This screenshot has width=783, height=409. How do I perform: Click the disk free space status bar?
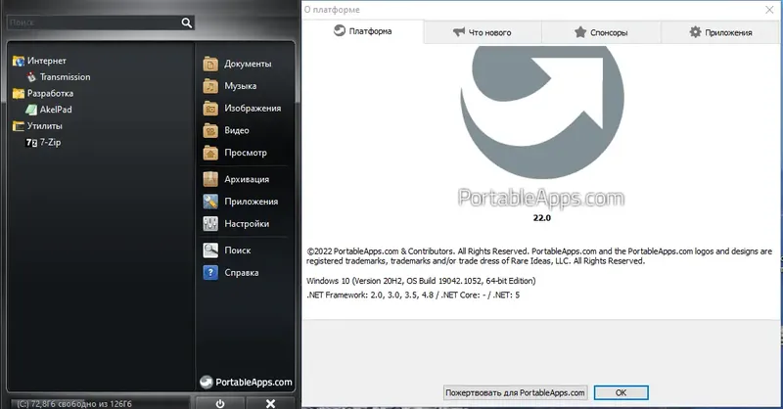(x=100, y=403)
